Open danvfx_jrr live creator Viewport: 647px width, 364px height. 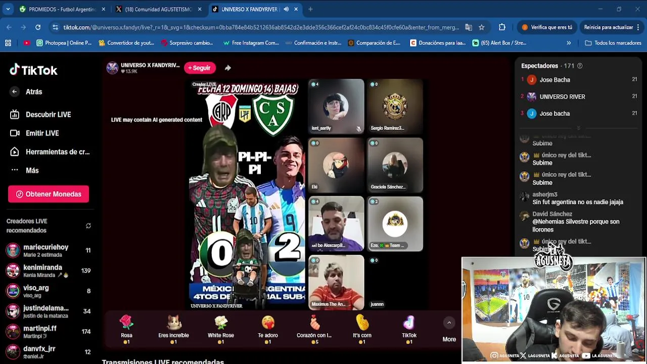(x=48, y=351)
